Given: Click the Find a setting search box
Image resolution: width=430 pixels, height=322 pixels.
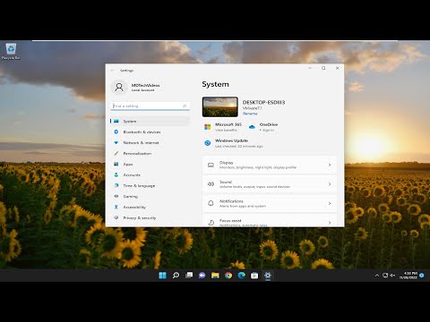Looking at the screenshot, I should [x=150, y=106].
